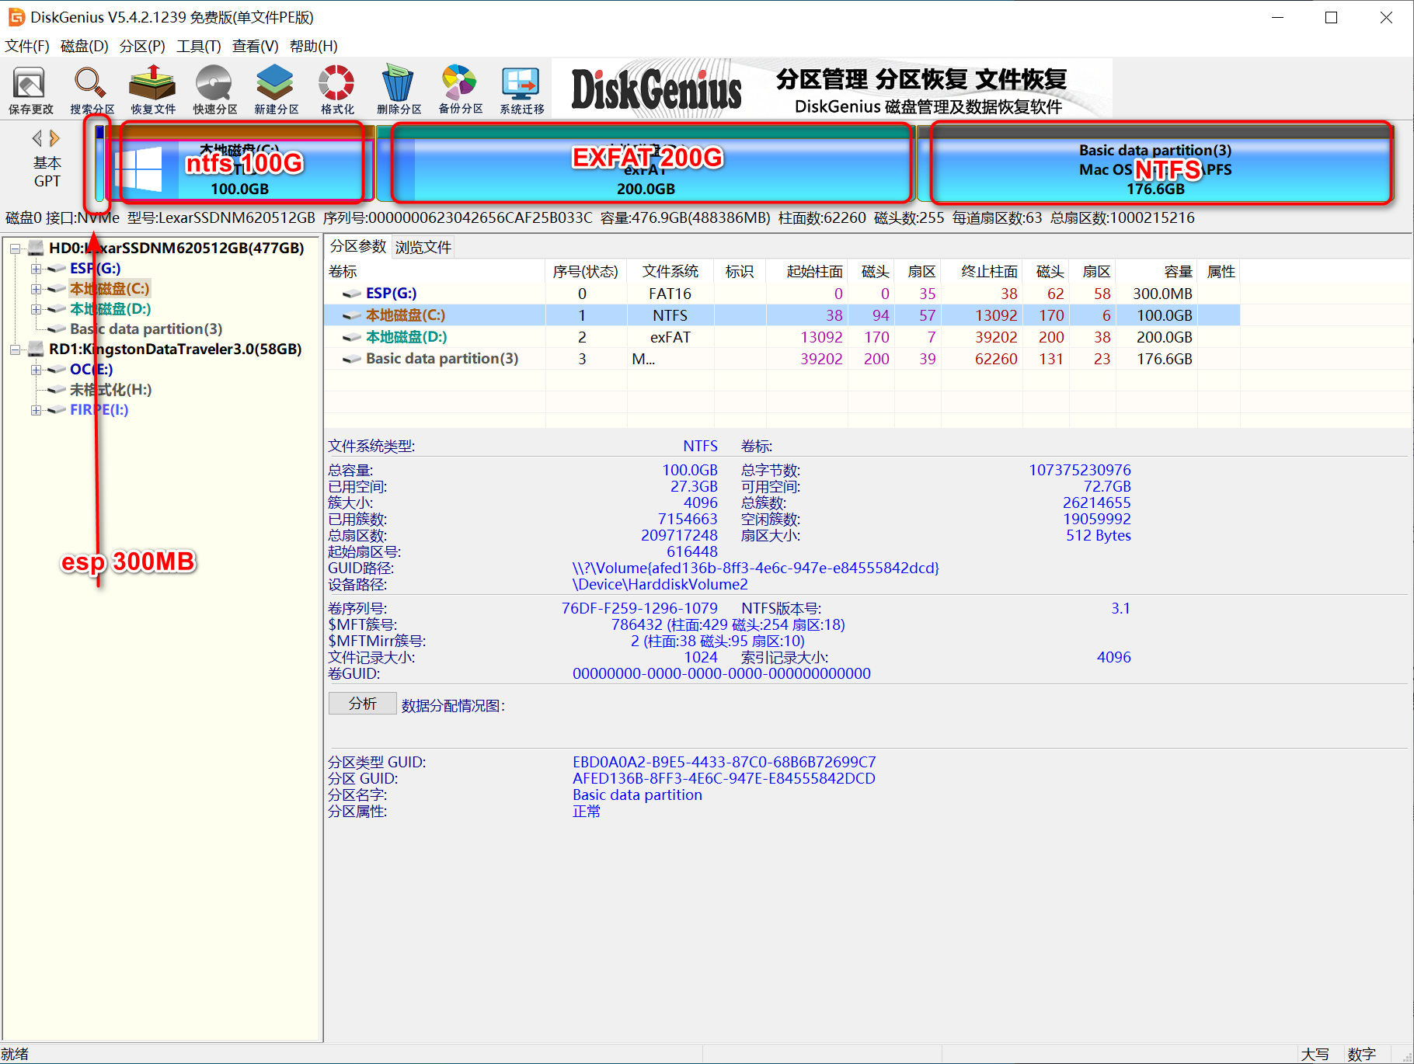1414x1064 pixels.
Task: Expand the 本地磁盘(C:) tree node
Action: (x=36, y=289)
